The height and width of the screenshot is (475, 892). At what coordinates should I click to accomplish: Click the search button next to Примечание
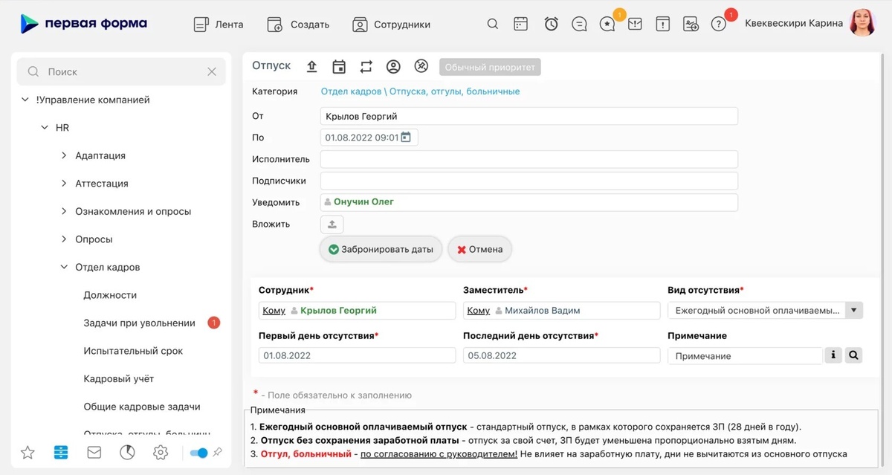point(853,355)
